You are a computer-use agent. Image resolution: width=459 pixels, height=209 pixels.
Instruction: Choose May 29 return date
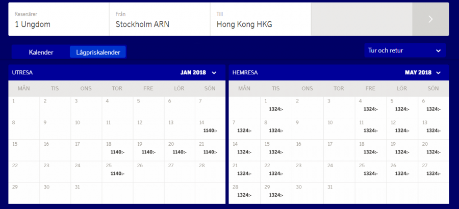click(x=275, y=193)
